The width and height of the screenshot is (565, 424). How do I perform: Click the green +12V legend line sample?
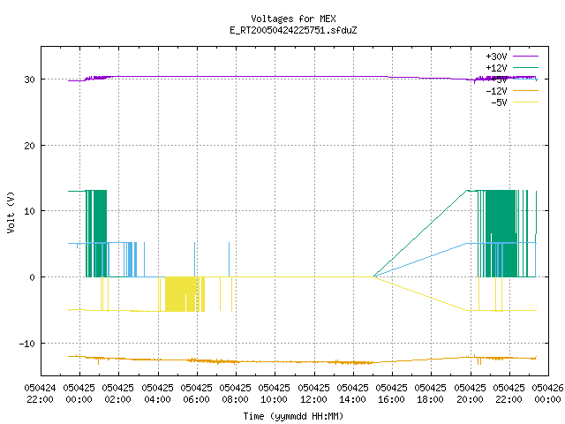click(525, 67)
